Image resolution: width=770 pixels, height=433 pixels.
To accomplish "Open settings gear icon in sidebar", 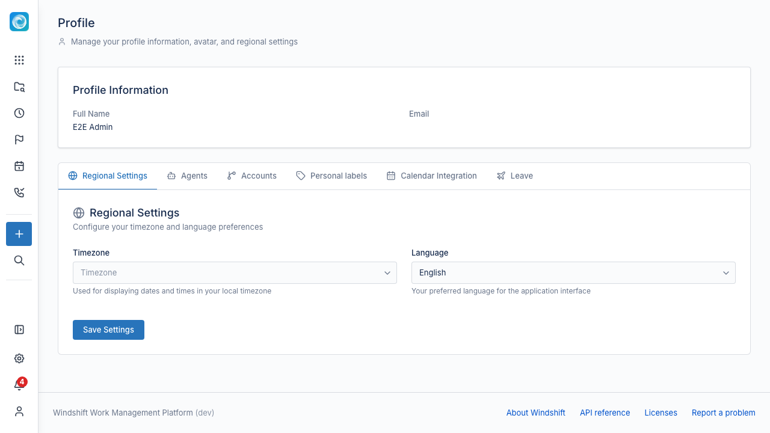I will click(x=19, y=358).
